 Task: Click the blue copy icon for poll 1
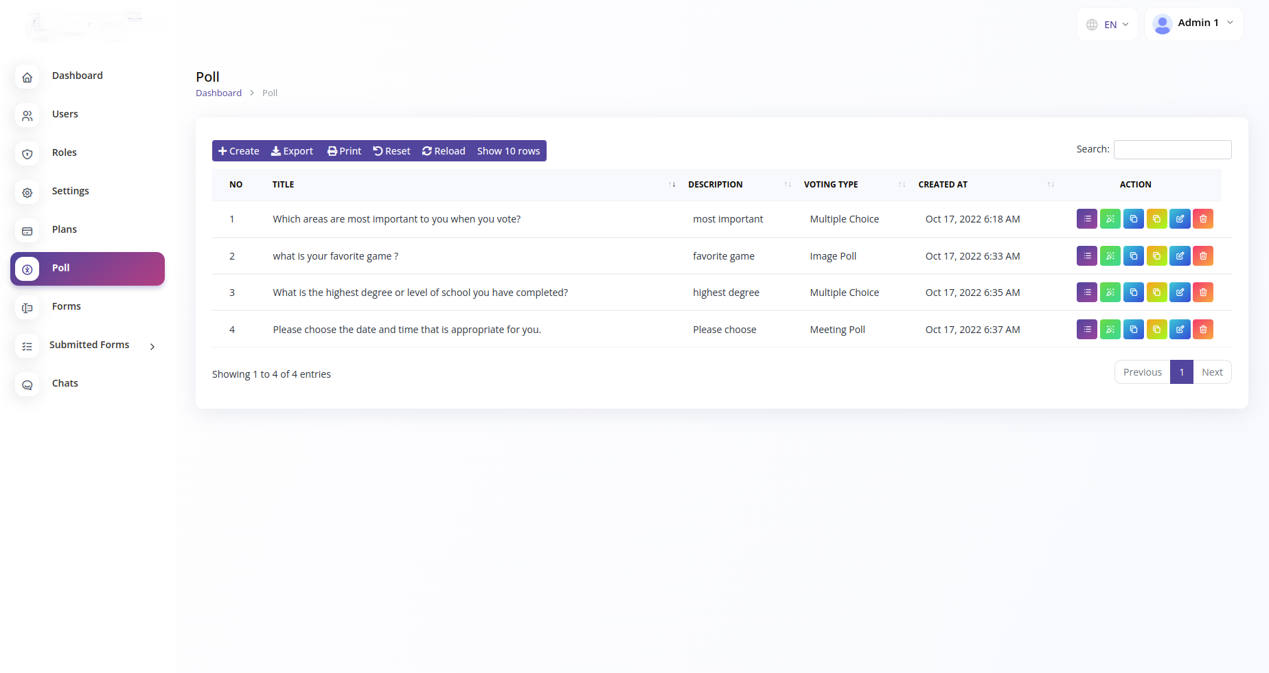1134,219
